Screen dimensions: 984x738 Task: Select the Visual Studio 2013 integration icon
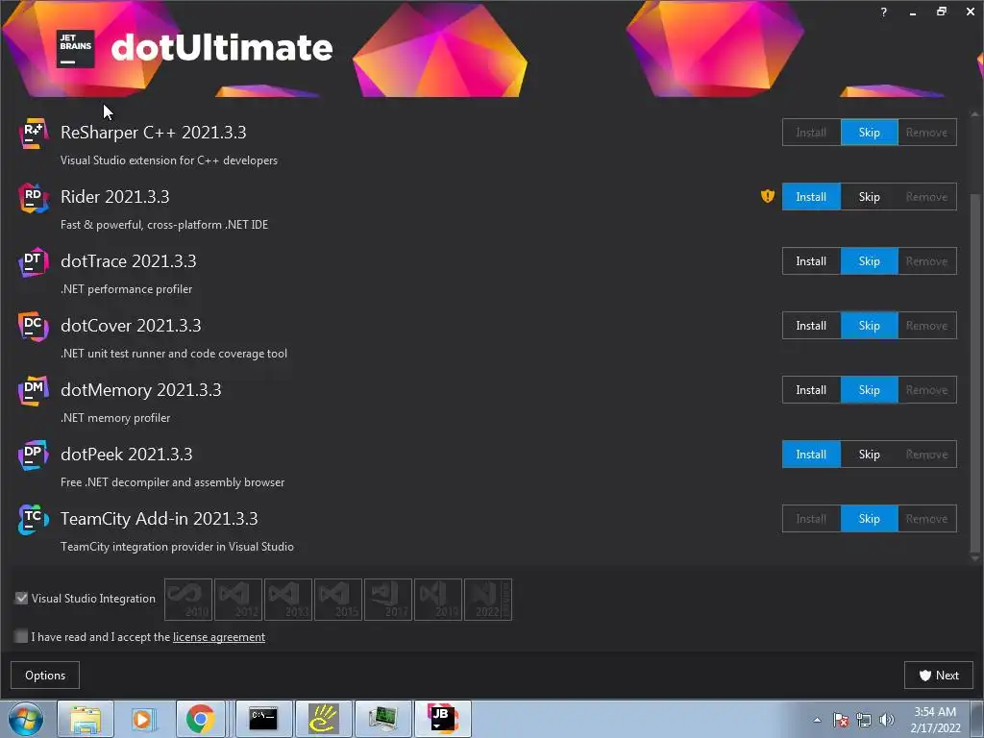coord(288,600)
